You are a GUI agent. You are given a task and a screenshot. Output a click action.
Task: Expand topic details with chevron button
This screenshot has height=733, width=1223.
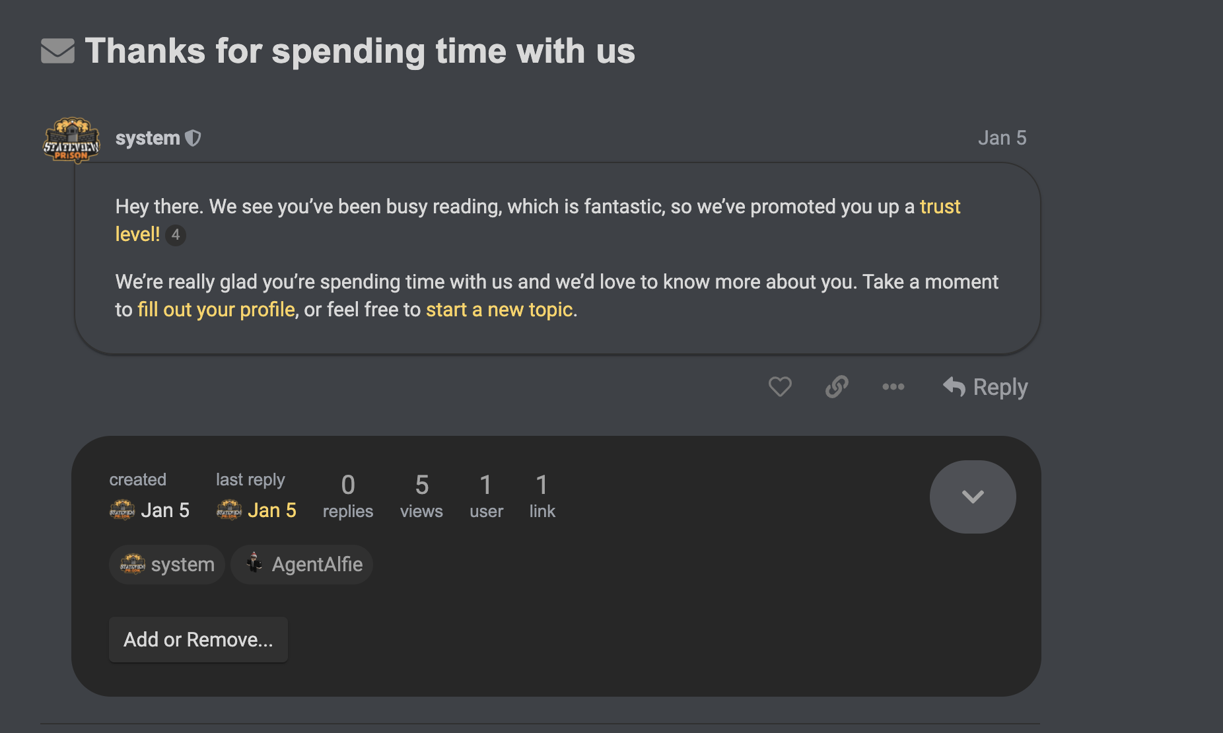click(x=972, y=497)
